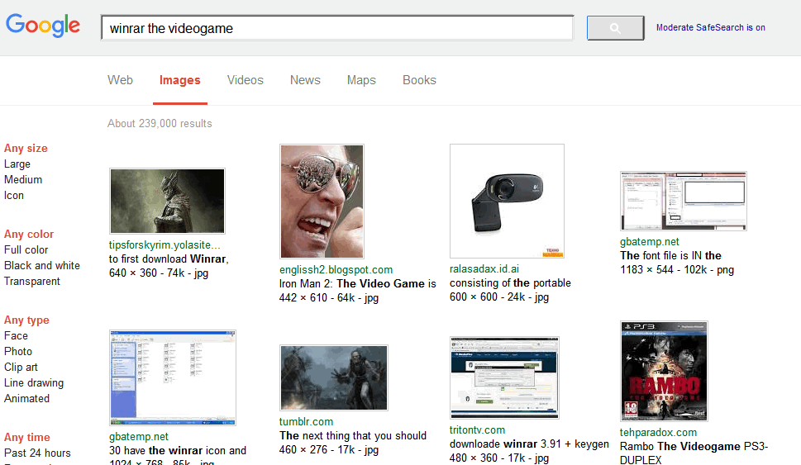Go to the Videos tab
Viewport: 801px width, 465px height.
tap(246, 80)
